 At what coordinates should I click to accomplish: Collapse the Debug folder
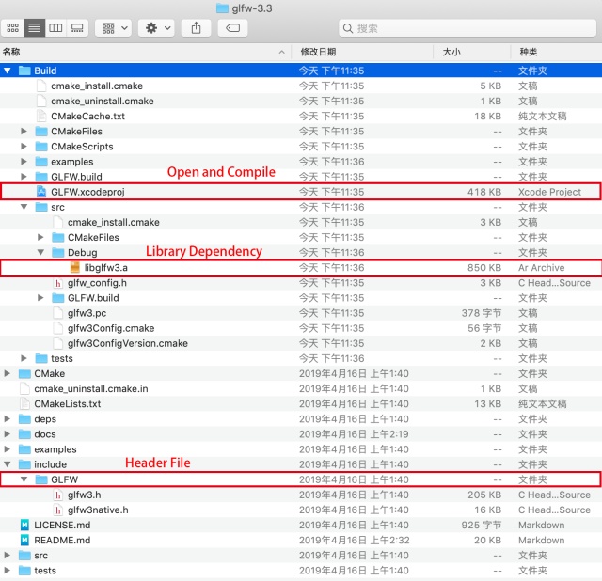pyautogui.click(x=40, y=252)
